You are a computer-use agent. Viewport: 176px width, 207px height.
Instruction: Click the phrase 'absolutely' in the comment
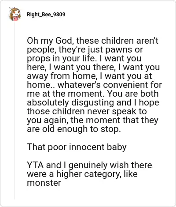click(x=48, y=103)
